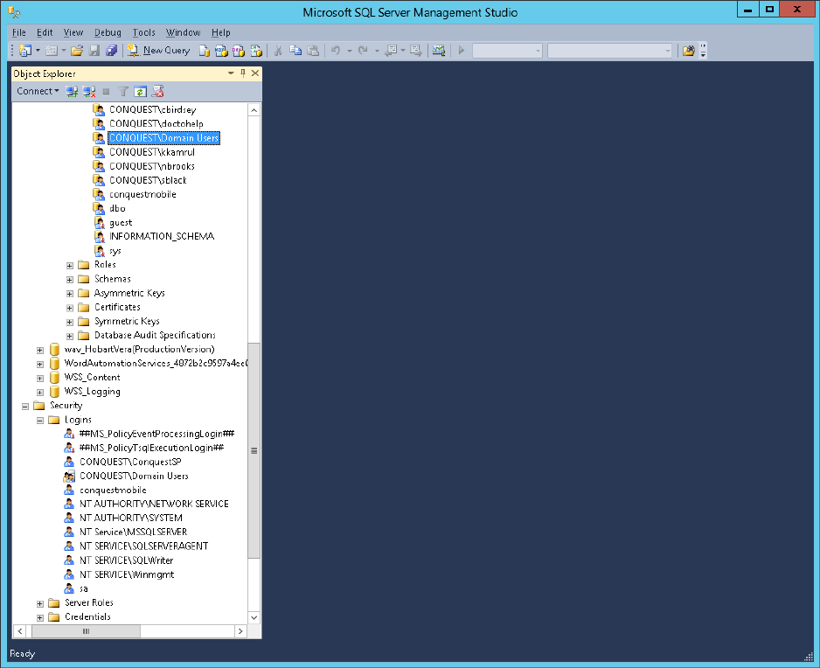This screenshot has height=668, width=820.
Task: Select the CONQUEST\kkamrul user
Action: 152,152
